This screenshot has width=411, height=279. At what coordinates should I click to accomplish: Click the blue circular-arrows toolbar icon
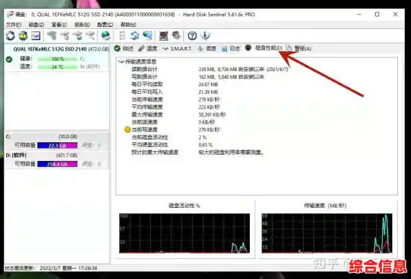135,36
